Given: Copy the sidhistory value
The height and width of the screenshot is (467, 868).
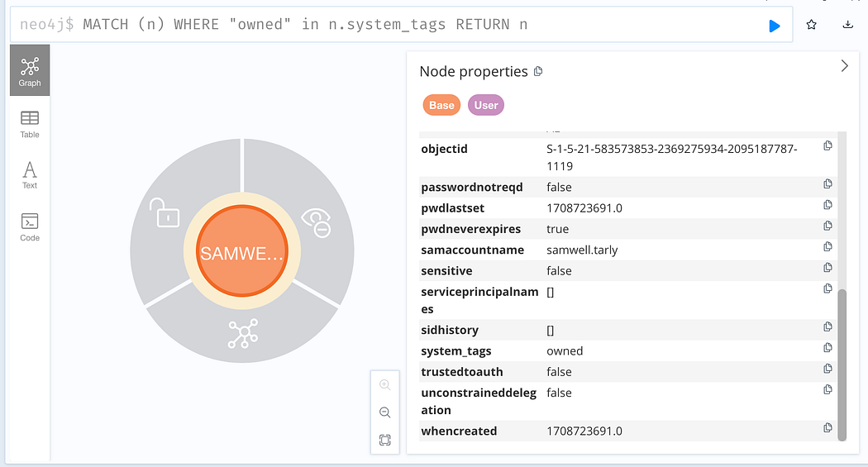Looking at the screenshot, I should tap(827, 326).
